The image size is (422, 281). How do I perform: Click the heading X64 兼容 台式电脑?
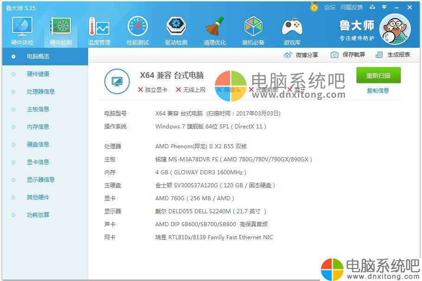click(x=172, y=75)
